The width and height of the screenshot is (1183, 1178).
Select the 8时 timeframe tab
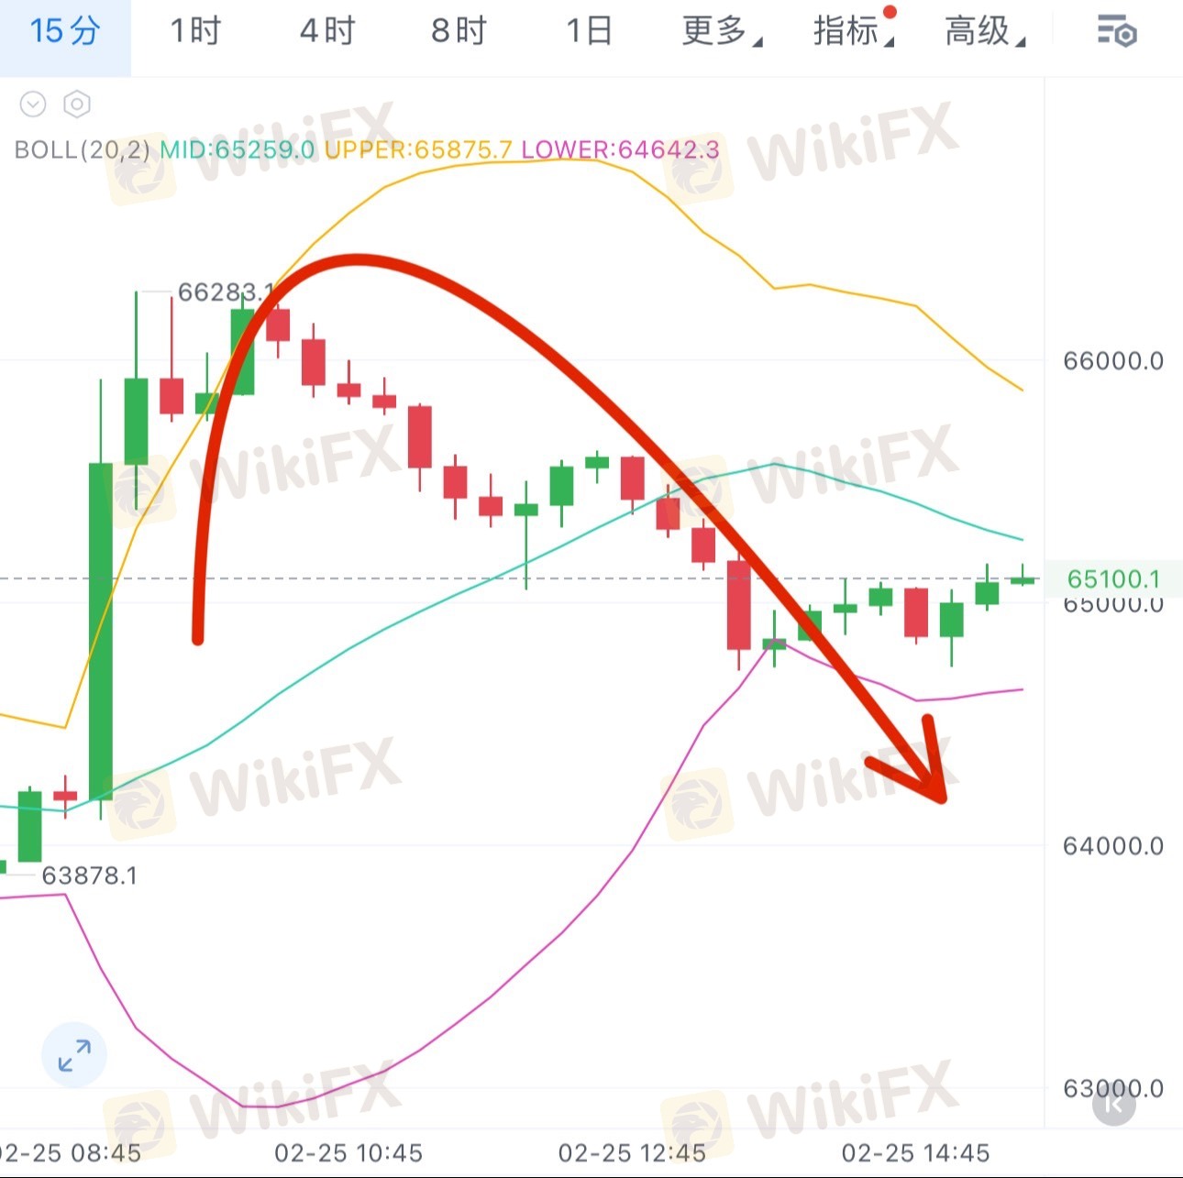click(459, 32)
